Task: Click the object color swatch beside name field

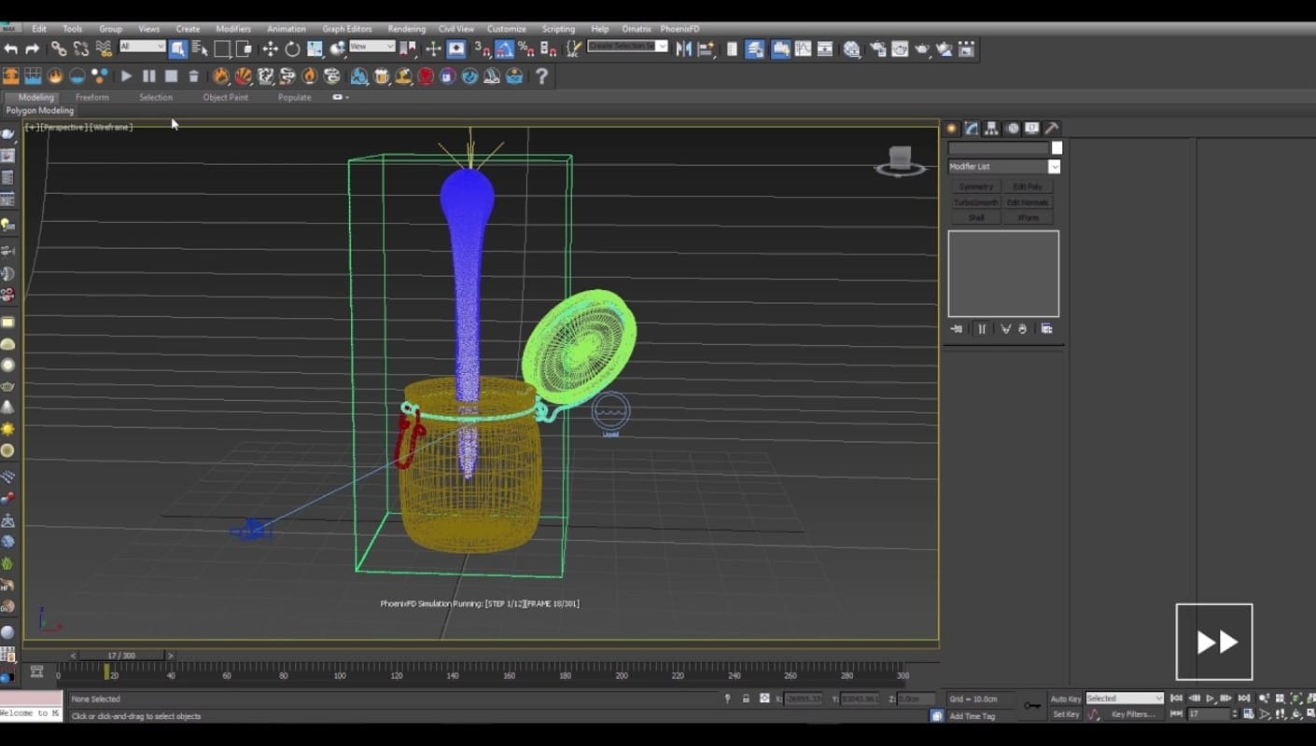Action: pyautogui.click(x=1057, y=148)
